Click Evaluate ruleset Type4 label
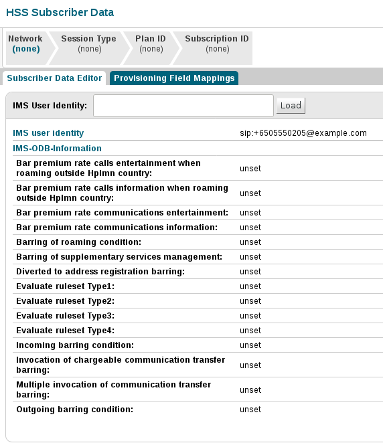Viewport: 383px width, 445px height. (66, 331)
